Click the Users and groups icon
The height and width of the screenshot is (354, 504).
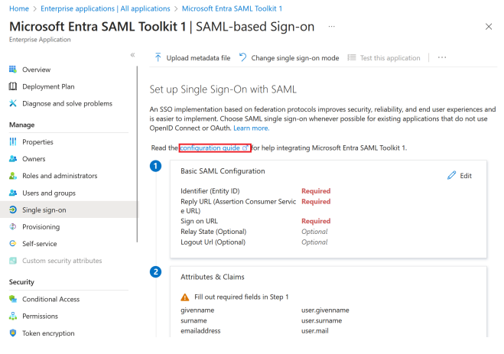click(13, 193)
